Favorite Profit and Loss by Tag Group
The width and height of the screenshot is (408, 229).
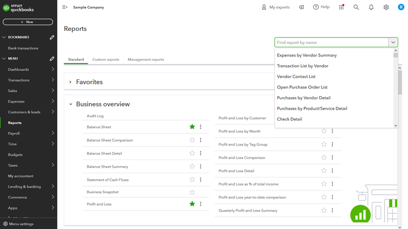pos(324,144)
